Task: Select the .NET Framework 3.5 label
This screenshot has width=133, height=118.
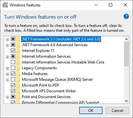Action: coord(61,39)
